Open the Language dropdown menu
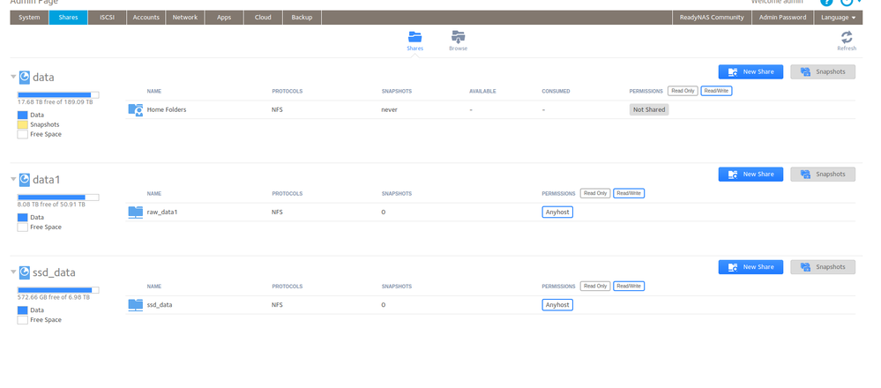 [836, 17]
